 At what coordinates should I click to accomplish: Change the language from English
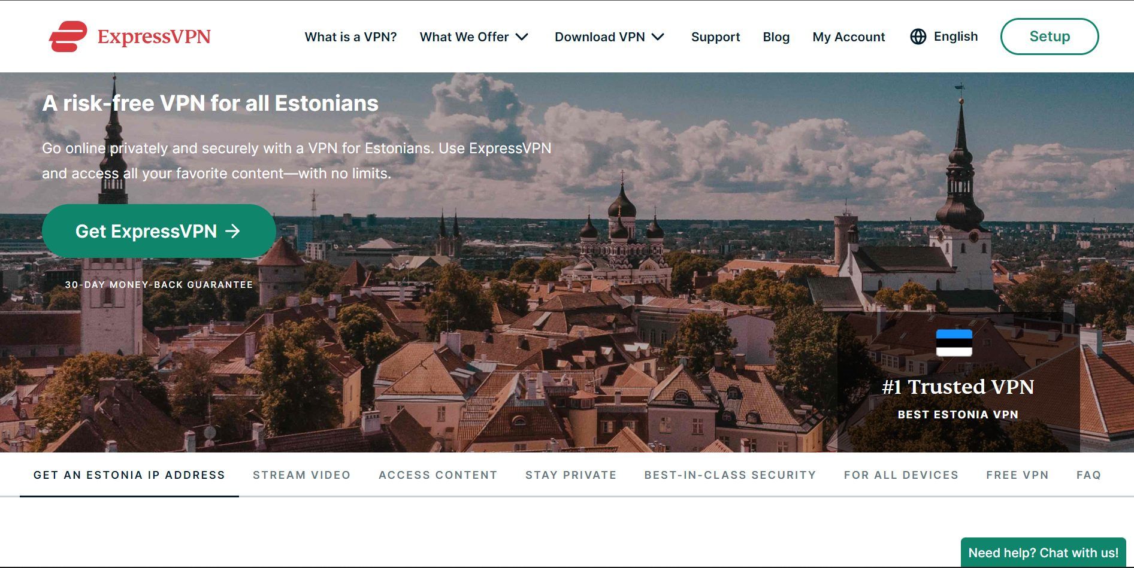[955, 37]
